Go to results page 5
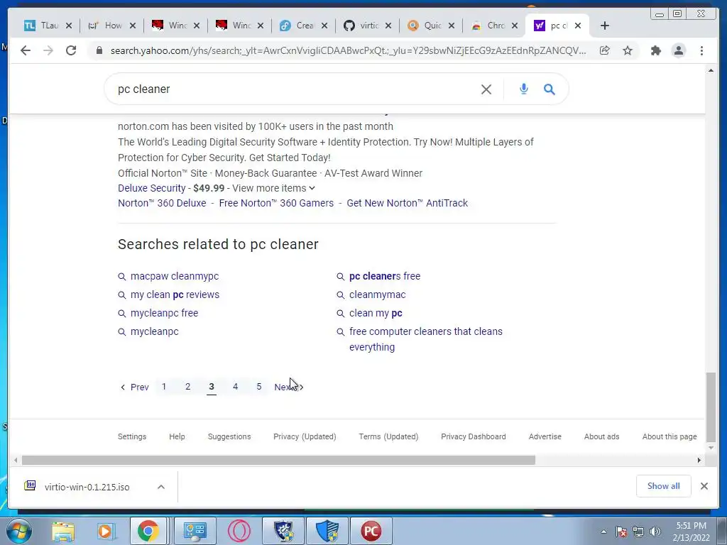727x545 pixels. pos(259,387)
